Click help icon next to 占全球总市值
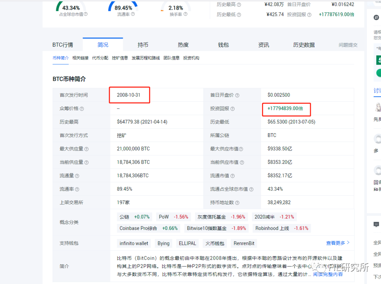 [x=85, y=14]
